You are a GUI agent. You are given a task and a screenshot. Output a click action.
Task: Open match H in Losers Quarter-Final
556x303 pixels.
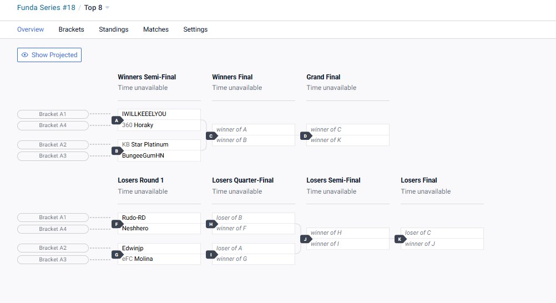(211, 224)
